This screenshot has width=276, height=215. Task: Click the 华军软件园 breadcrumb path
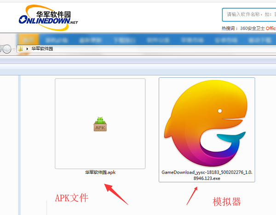point(42,49)
